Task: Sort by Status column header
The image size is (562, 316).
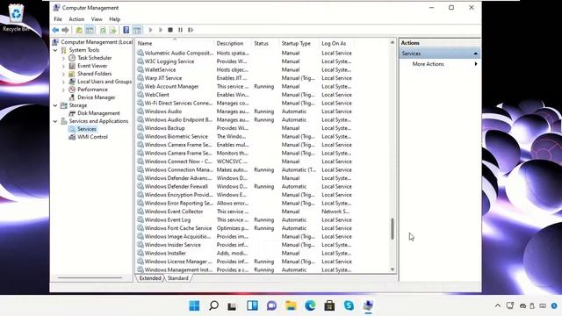Action: click(264, 43)
